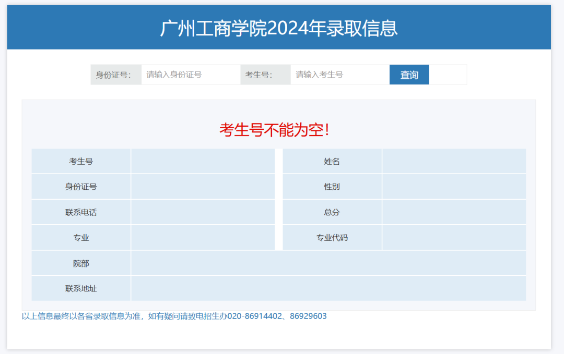Select the 联系电话 phone label cell
Image resolution: width=564 pixels, height=354 pixels.
coord(80,212)
